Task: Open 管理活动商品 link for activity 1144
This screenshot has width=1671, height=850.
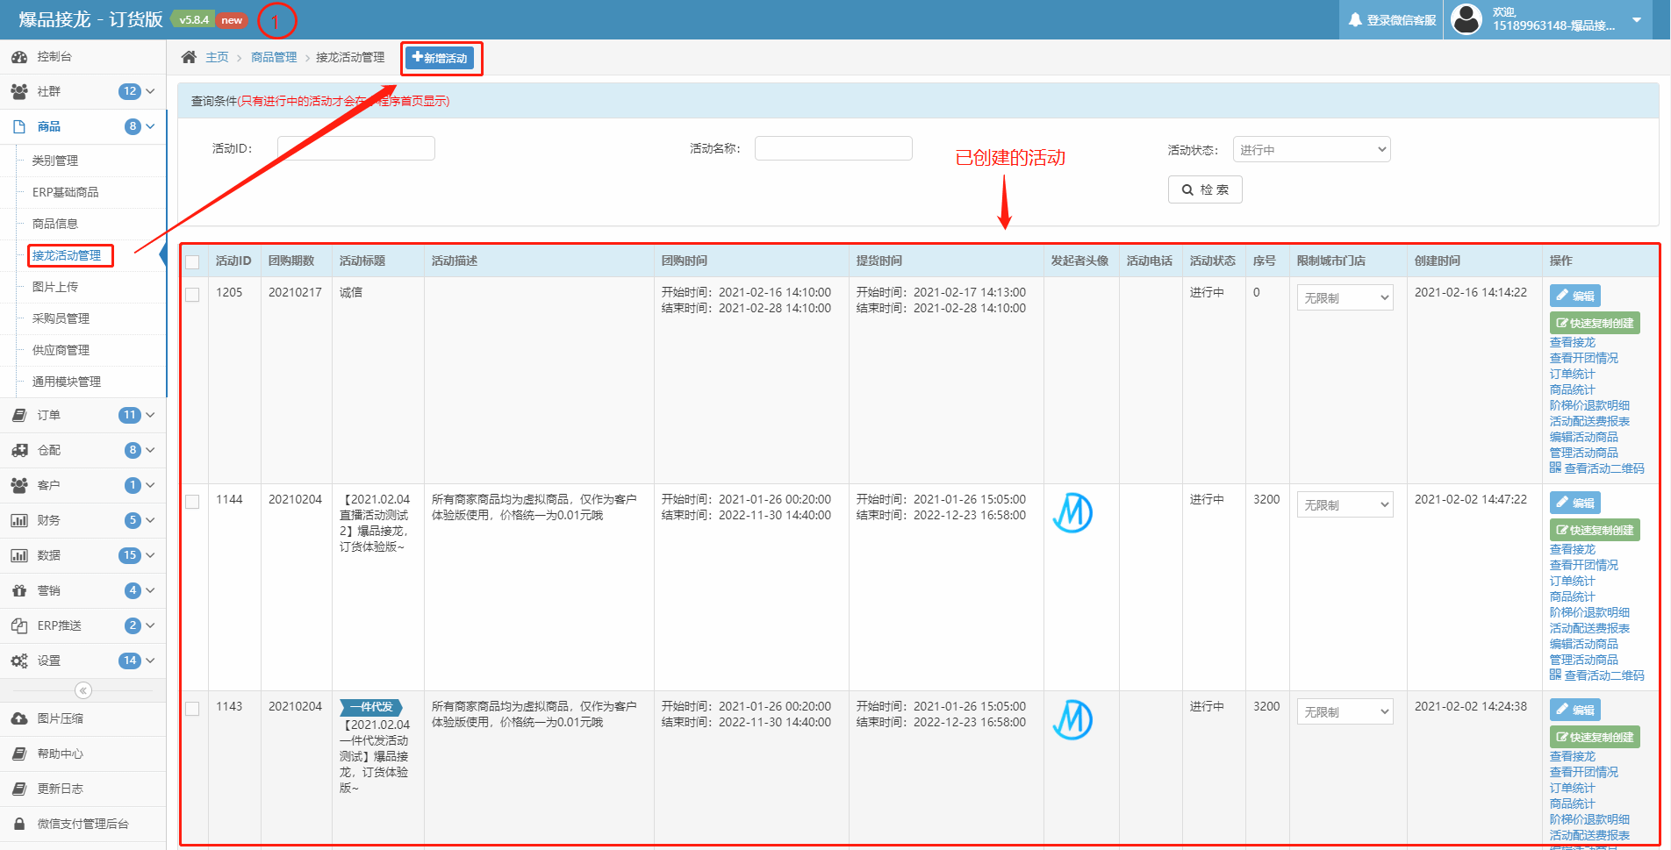Action: 1583,660
